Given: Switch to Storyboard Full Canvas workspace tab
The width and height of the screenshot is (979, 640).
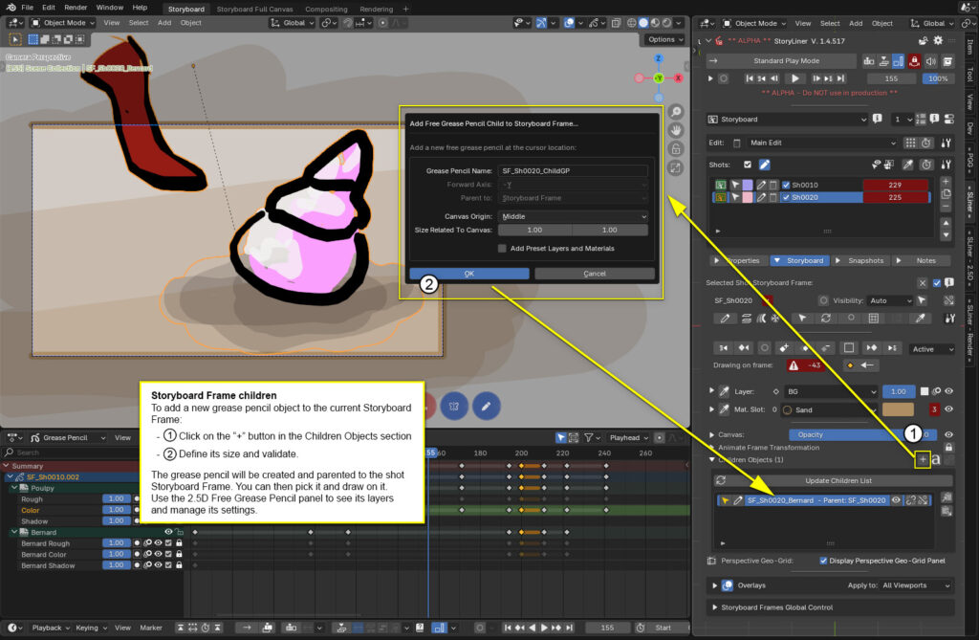Looking at the screenshot, I should [254, 10].
